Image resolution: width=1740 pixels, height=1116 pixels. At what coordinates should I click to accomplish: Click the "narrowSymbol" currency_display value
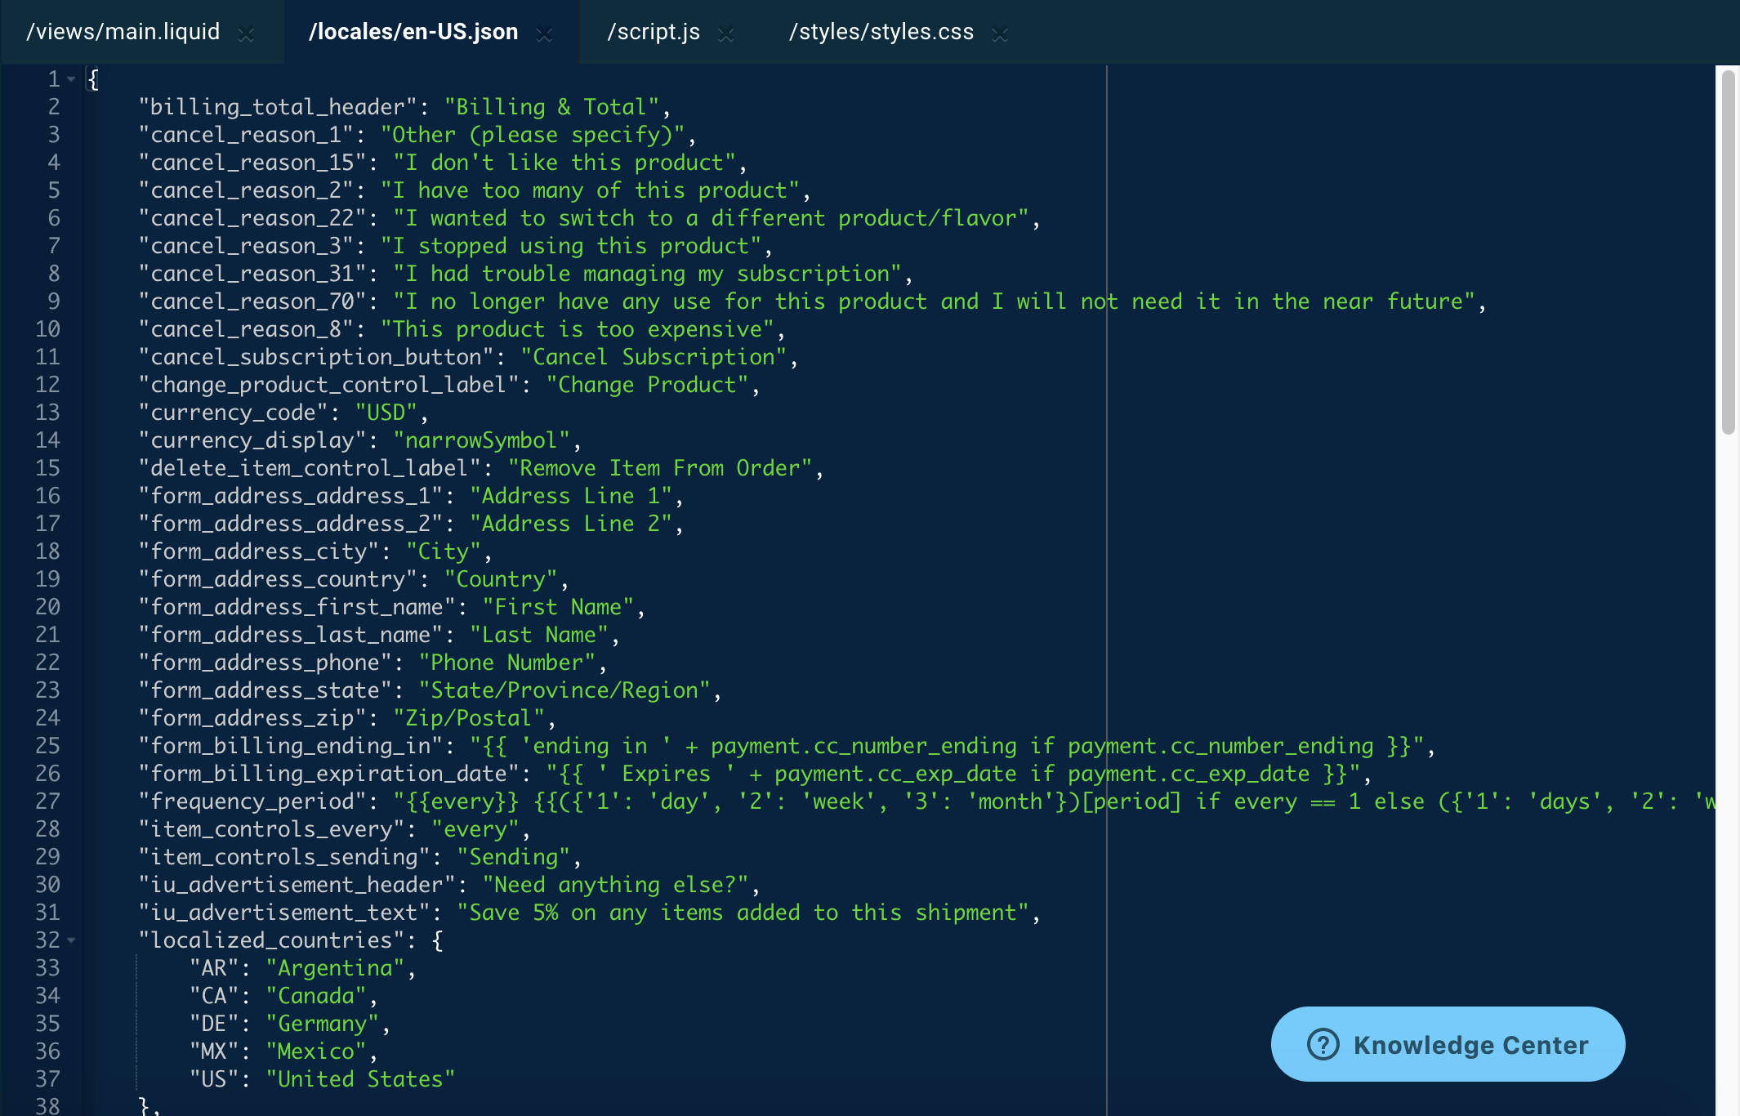pos(481,440)
